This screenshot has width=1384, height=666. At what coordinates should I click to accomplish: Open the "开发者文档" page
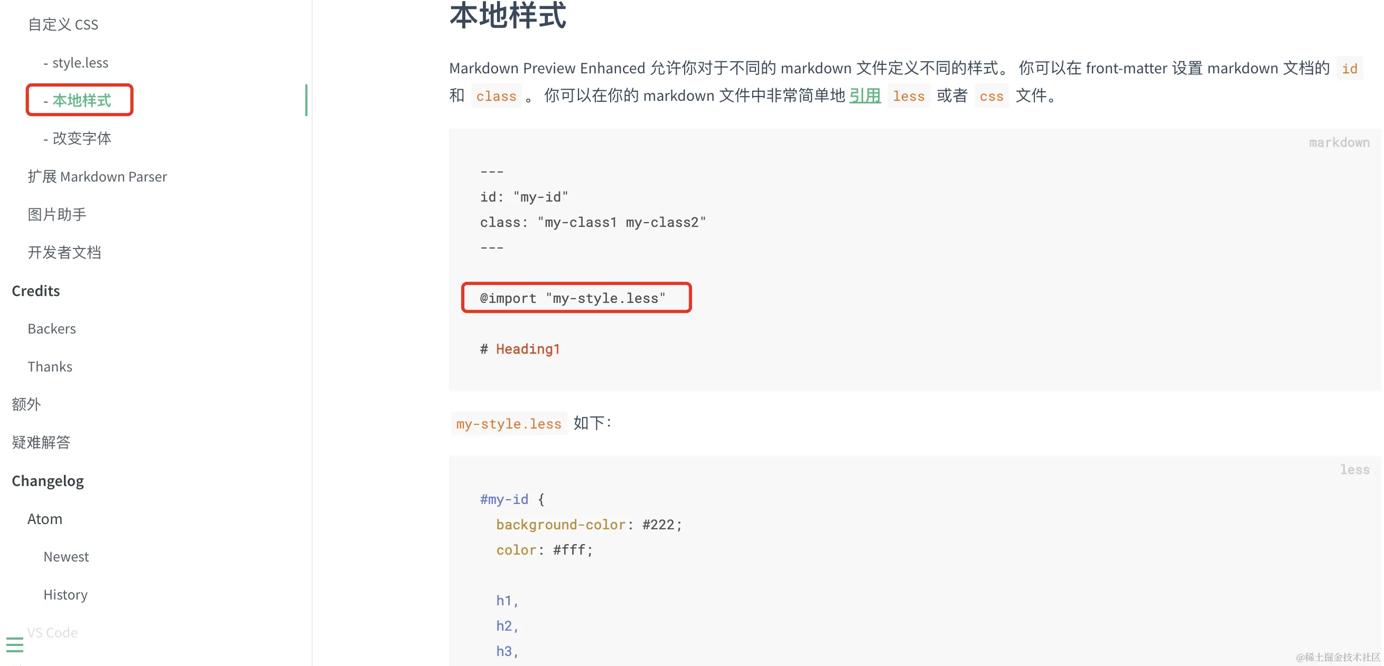pos(64,252)
